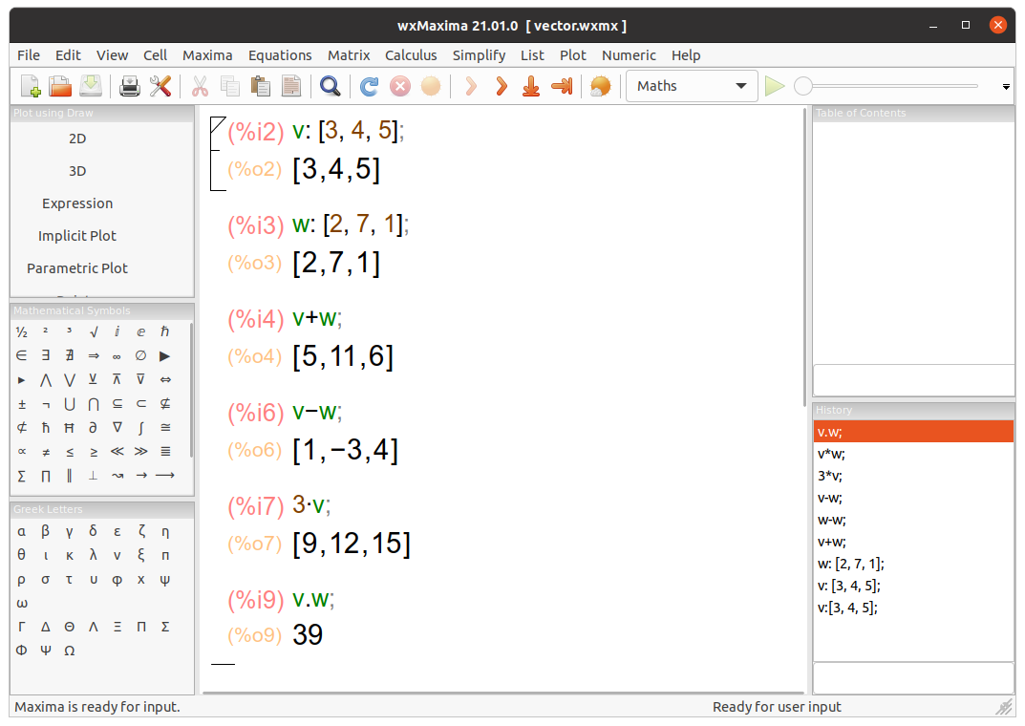Play the slideshow animation with the green play button

coord(775,86)
